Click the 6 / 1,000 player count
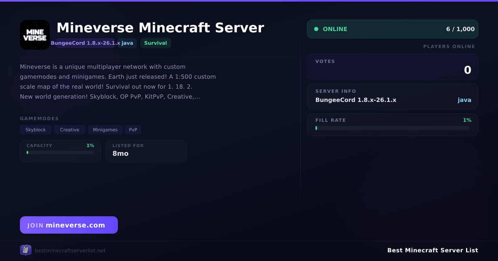The width and height of the screenshot is (498, 261). [460, 29]
